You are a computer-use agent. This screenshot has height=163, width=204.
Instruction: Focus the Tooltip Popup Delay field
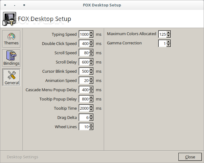click(x=84, y=99)
